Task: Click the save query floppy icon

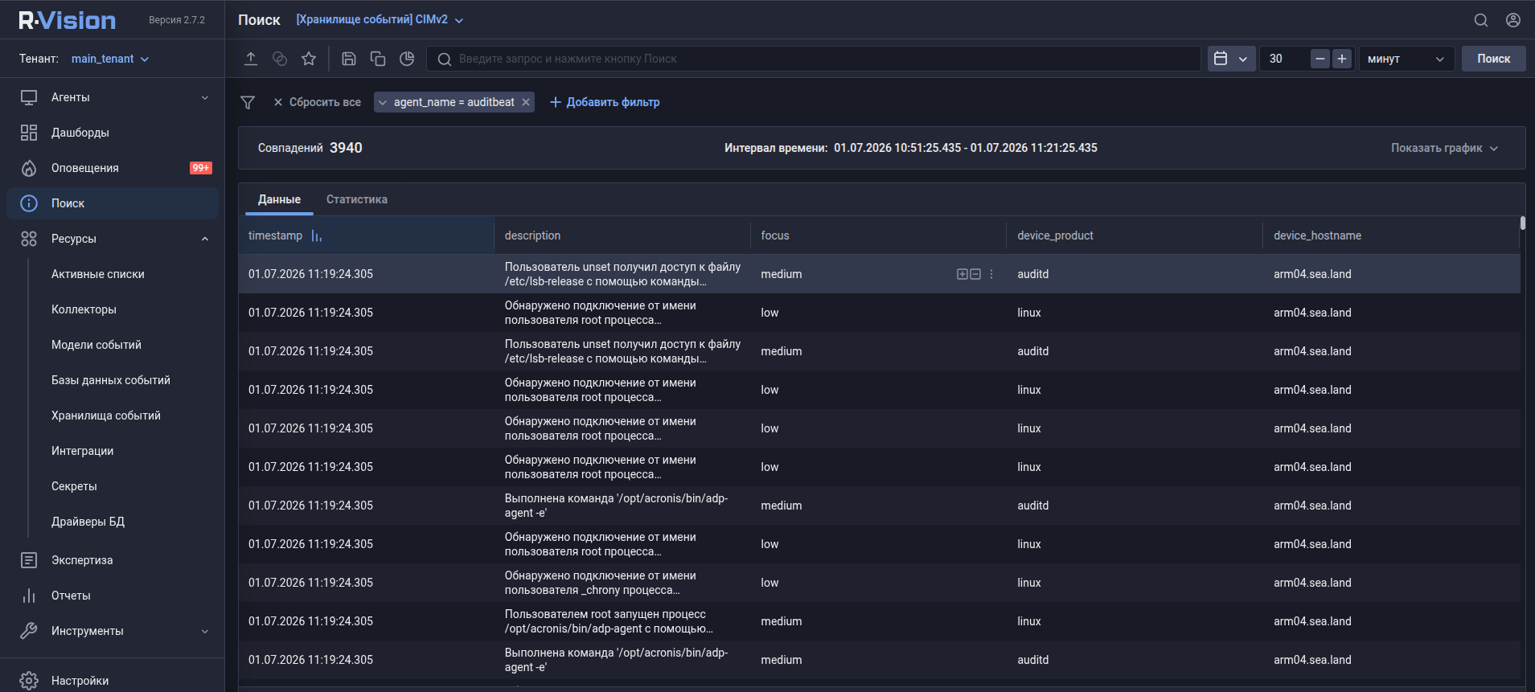Action: coord(349,59)
